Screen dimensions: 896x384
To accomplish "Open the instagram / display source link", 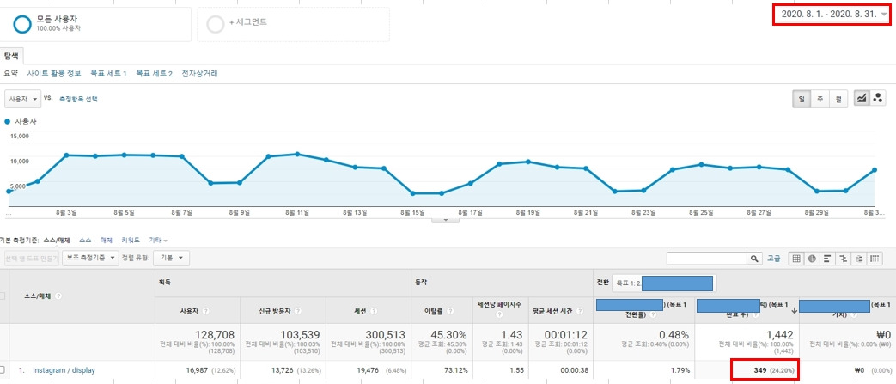I will 64,370.
